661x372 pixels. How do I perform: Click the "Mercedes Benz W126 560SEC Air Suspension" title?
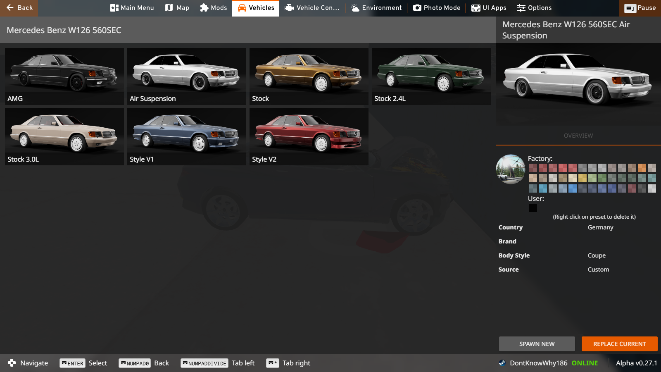566,30
